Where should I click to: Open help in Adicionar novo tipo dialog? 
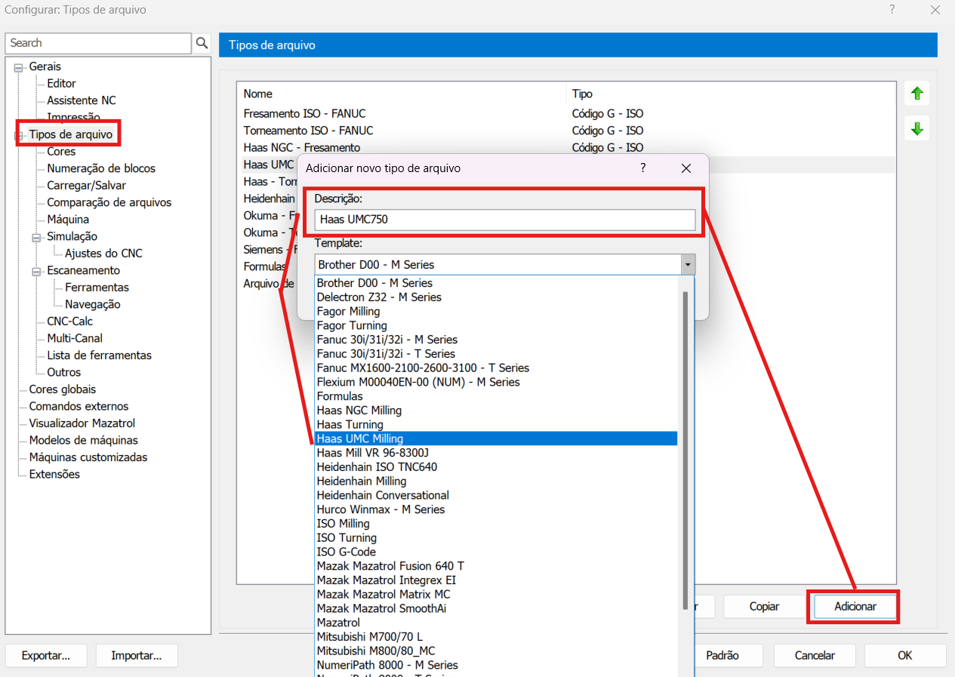[x=642, y=168]
